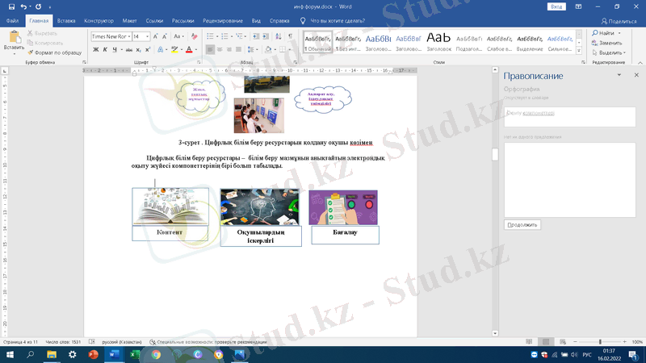The height and width of the screenshot is (363, 646).
Task: Click the red font color swatch
Action: [189, 49]
